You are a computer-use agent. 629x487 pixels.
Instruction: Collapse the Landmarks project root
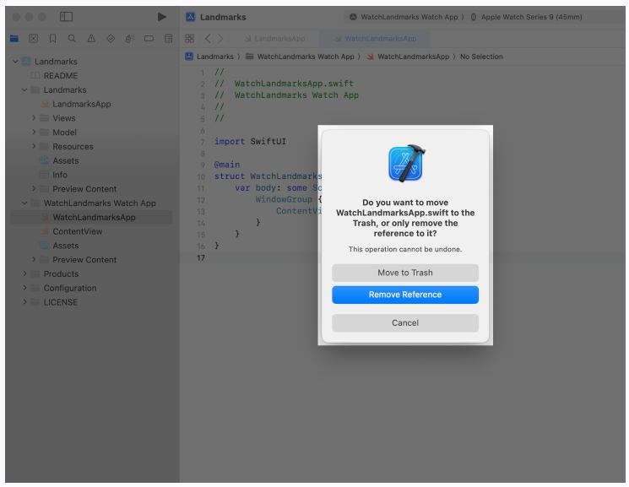pyautogui.click(x=15, y=62)
